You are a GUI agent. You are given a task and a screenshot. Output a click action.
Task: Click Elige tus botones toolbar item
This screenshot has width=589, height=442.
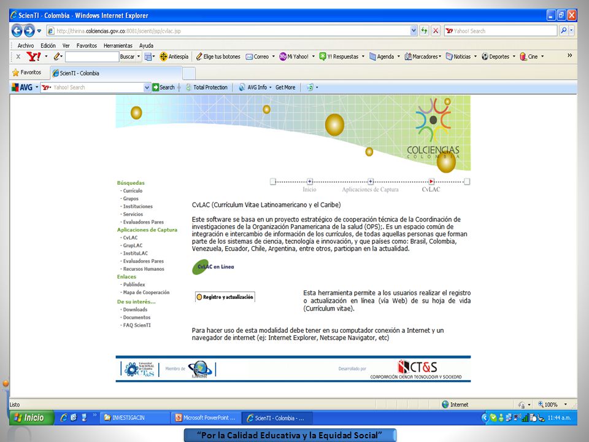coord(218,56)
